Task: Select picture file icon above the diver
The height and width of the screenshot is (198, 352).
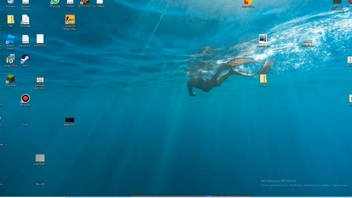Action: click(x=263, y=40)
